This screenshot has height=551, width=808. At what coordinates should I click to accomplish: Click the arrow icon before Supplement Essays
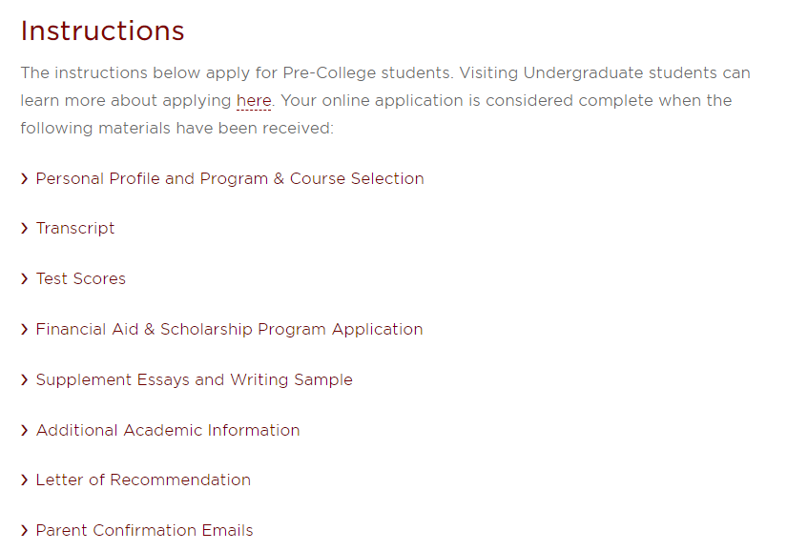(x=25, y=380)
